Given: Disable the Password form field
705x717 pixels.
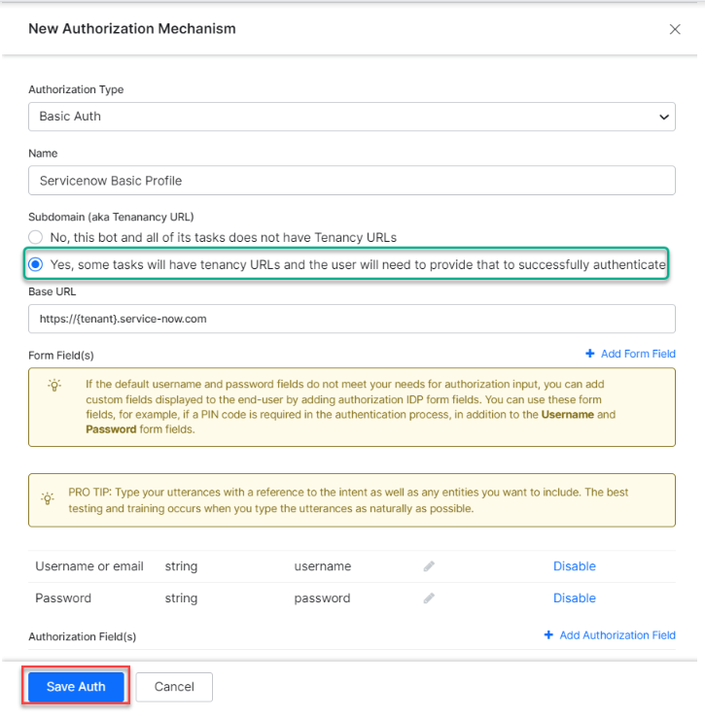Looking at the screenshot, I should (574, 598).
